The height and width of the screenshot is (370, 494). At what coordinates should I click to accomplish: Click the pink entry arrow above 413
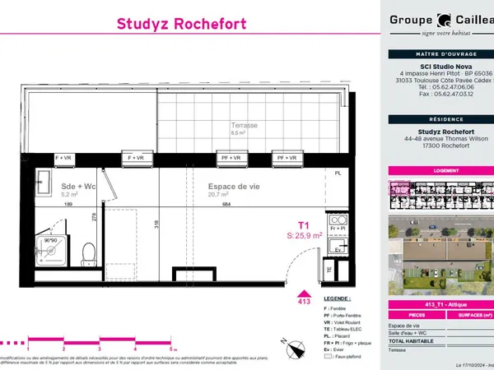pos(304,294)
